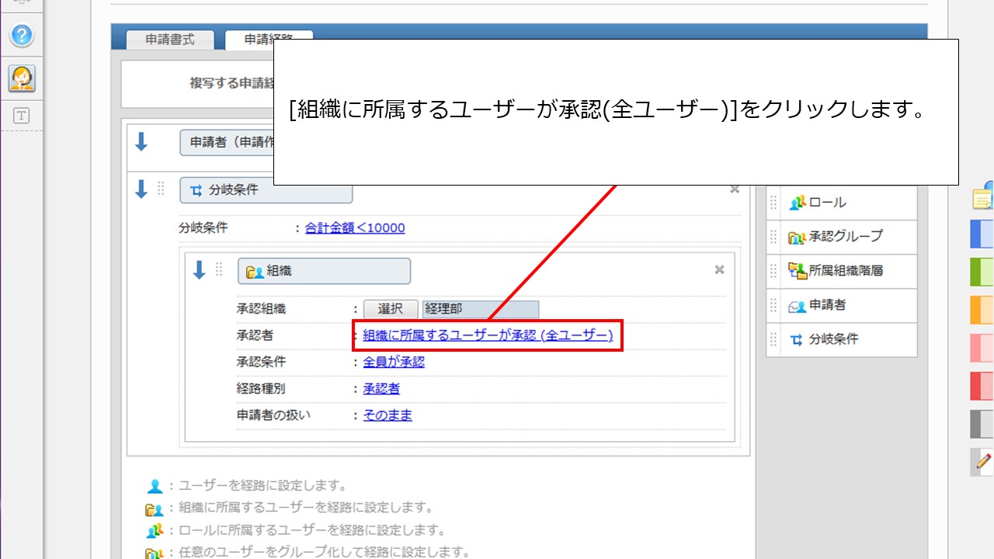
Task: Click the 合計金額＜10000 condition link
Action: tap(355, 227)
